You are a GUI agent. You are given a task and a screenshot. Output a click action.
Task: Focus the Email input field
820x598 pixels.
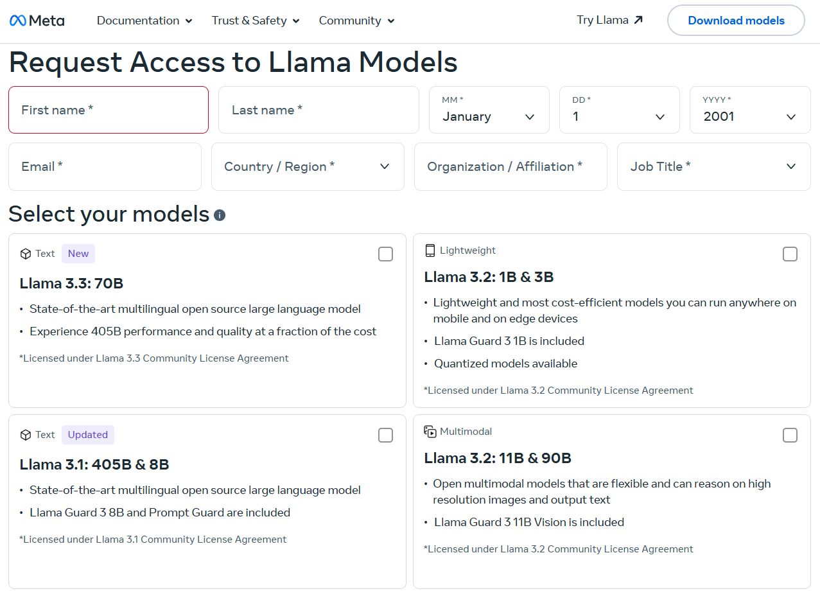pos(105,166)
